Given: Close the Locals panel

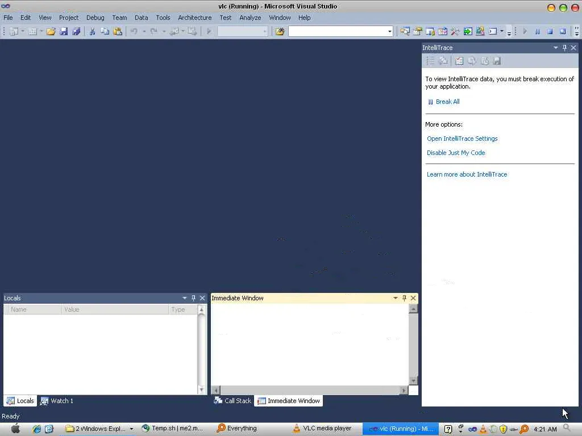Looking at the screenshot, I should coord(202,298).
